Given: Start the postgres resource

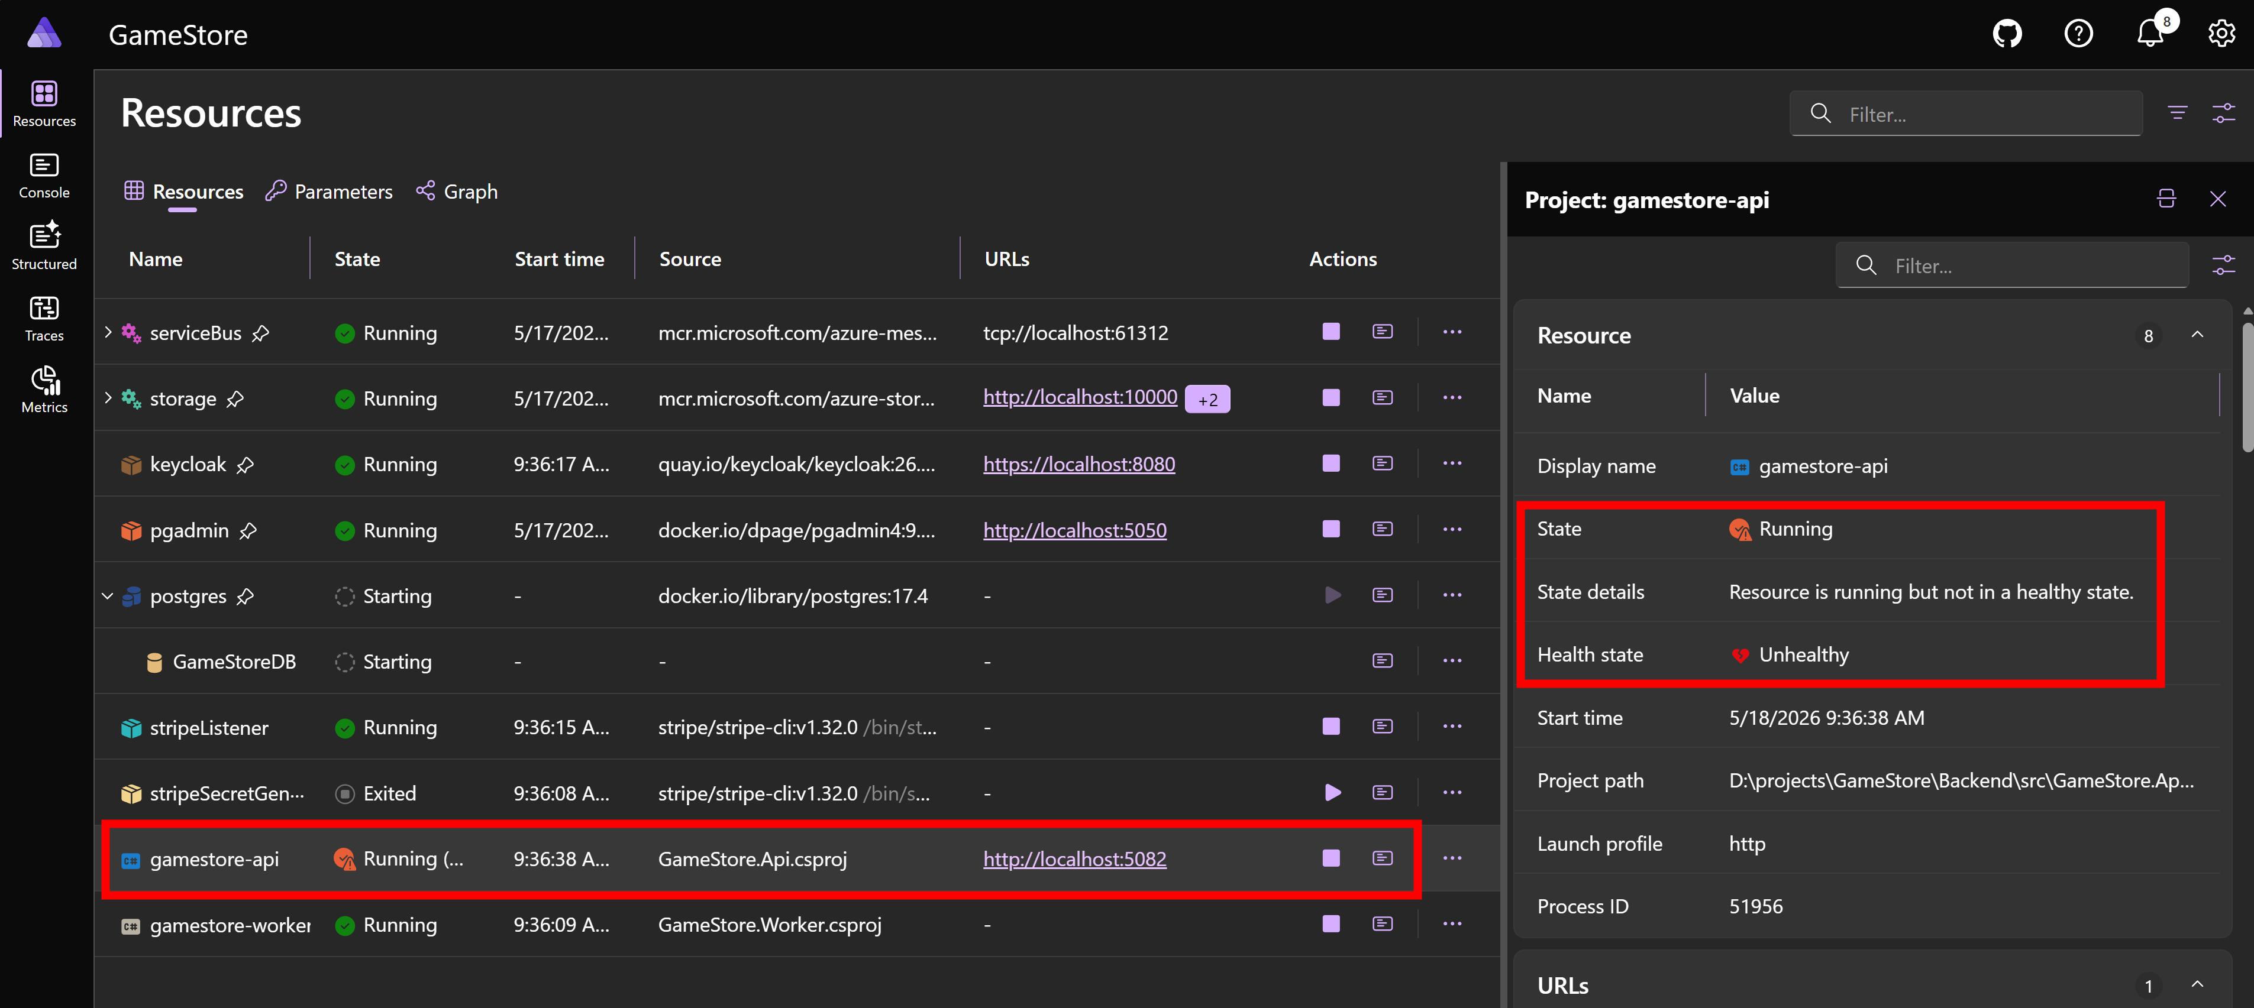Looking at the screenshot, I should (1332, 595).
